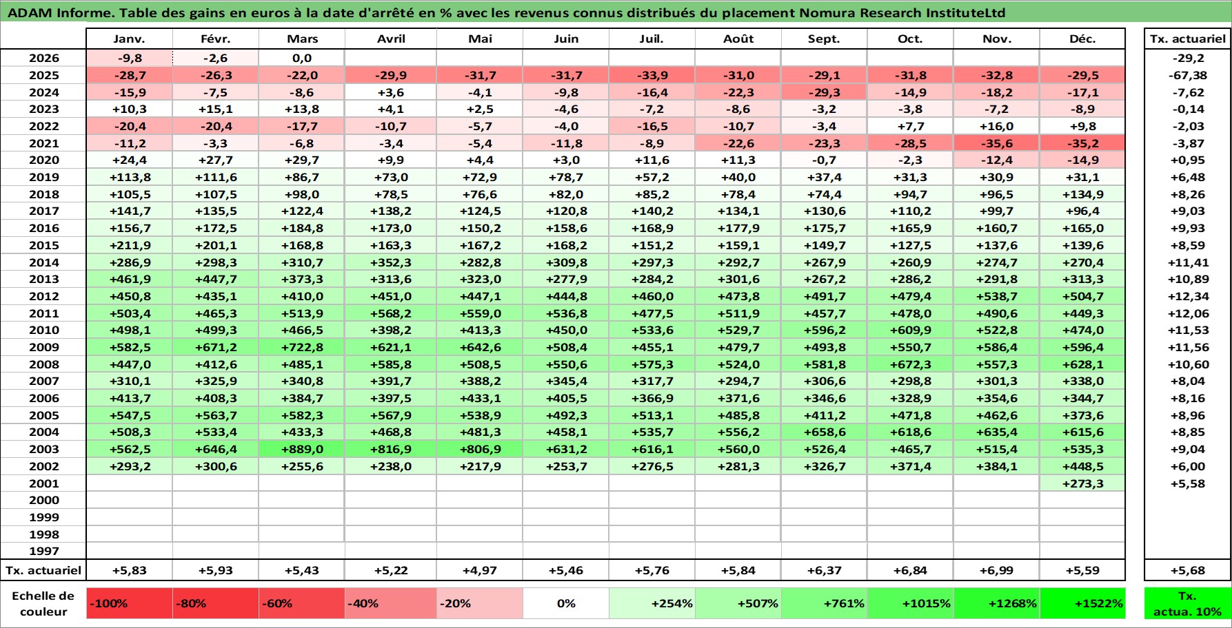This screenshot has height=628, width=1232.
Task: Click the +12,34 actuarial rate for 2012
Action: pos(1188,296)
